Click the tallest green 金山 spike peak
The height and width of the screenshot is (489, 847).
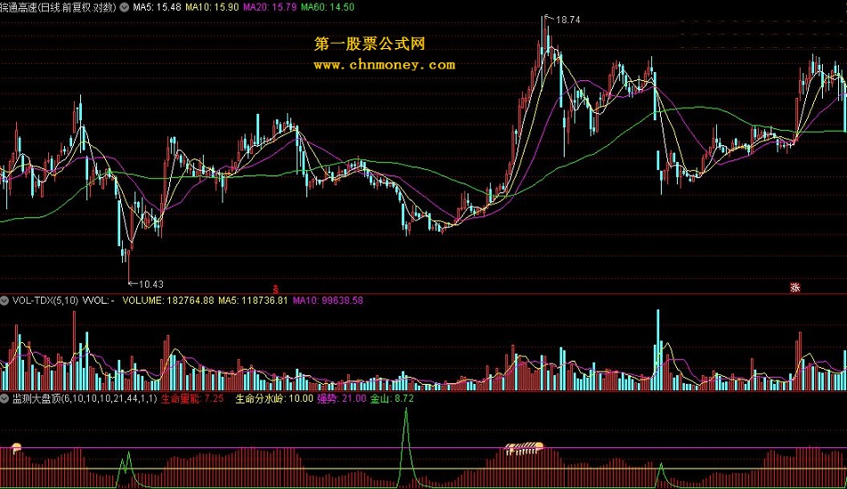coord(406,411)
